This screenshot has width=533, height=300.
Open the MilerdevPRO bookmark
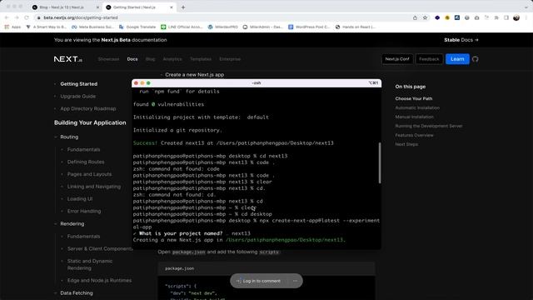(x=223, y=27)
